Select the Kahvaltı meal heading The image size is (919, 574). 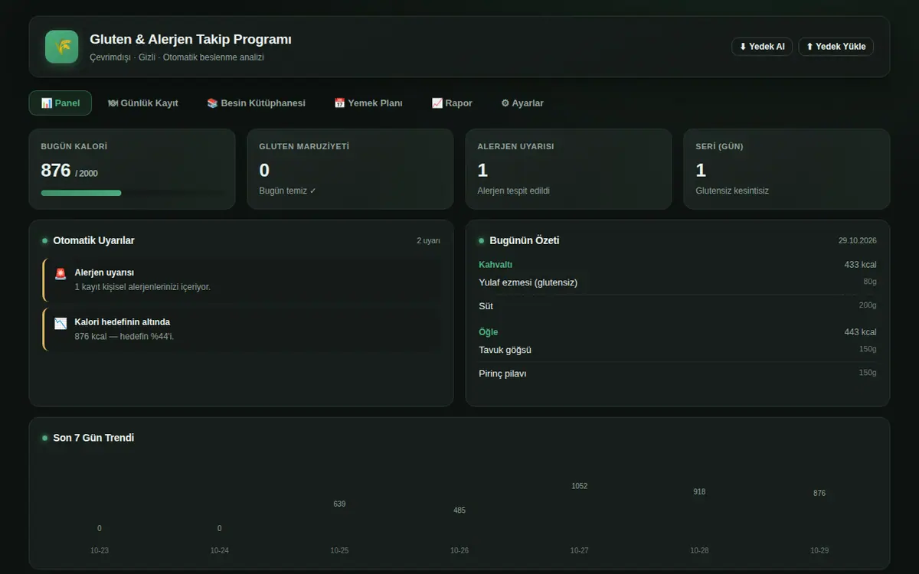(x=495, y=265)
